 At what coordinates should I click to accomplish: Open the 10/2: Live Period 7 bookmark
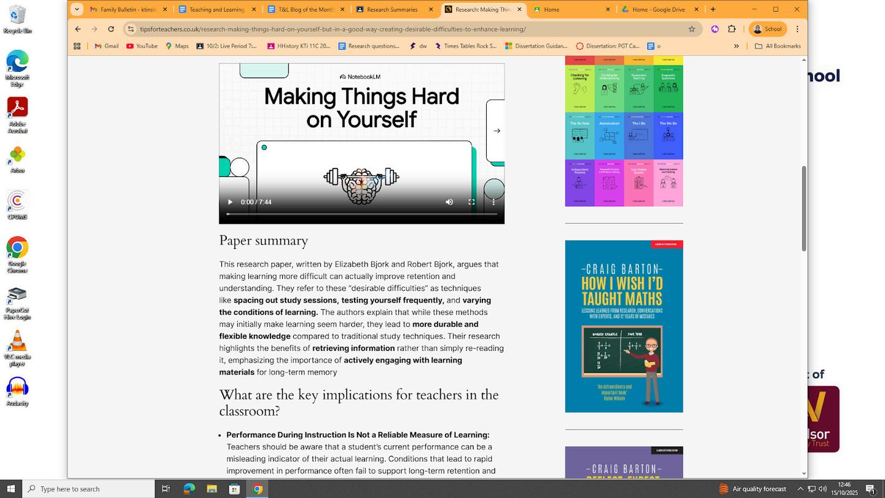click(227, 46)
